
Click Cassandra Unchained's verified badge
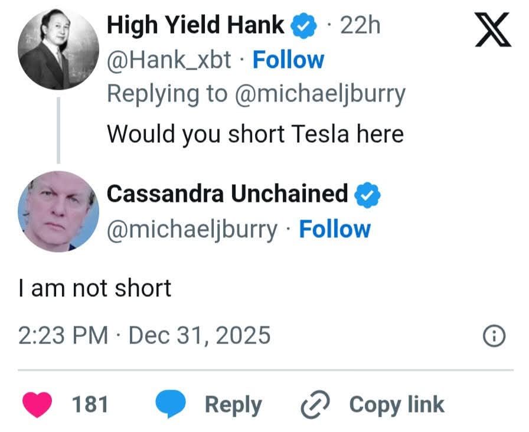tap(367, 194)
